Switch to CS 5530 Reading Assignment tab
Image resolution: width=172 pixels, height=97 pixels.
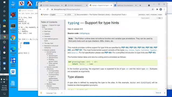(51, 5)
